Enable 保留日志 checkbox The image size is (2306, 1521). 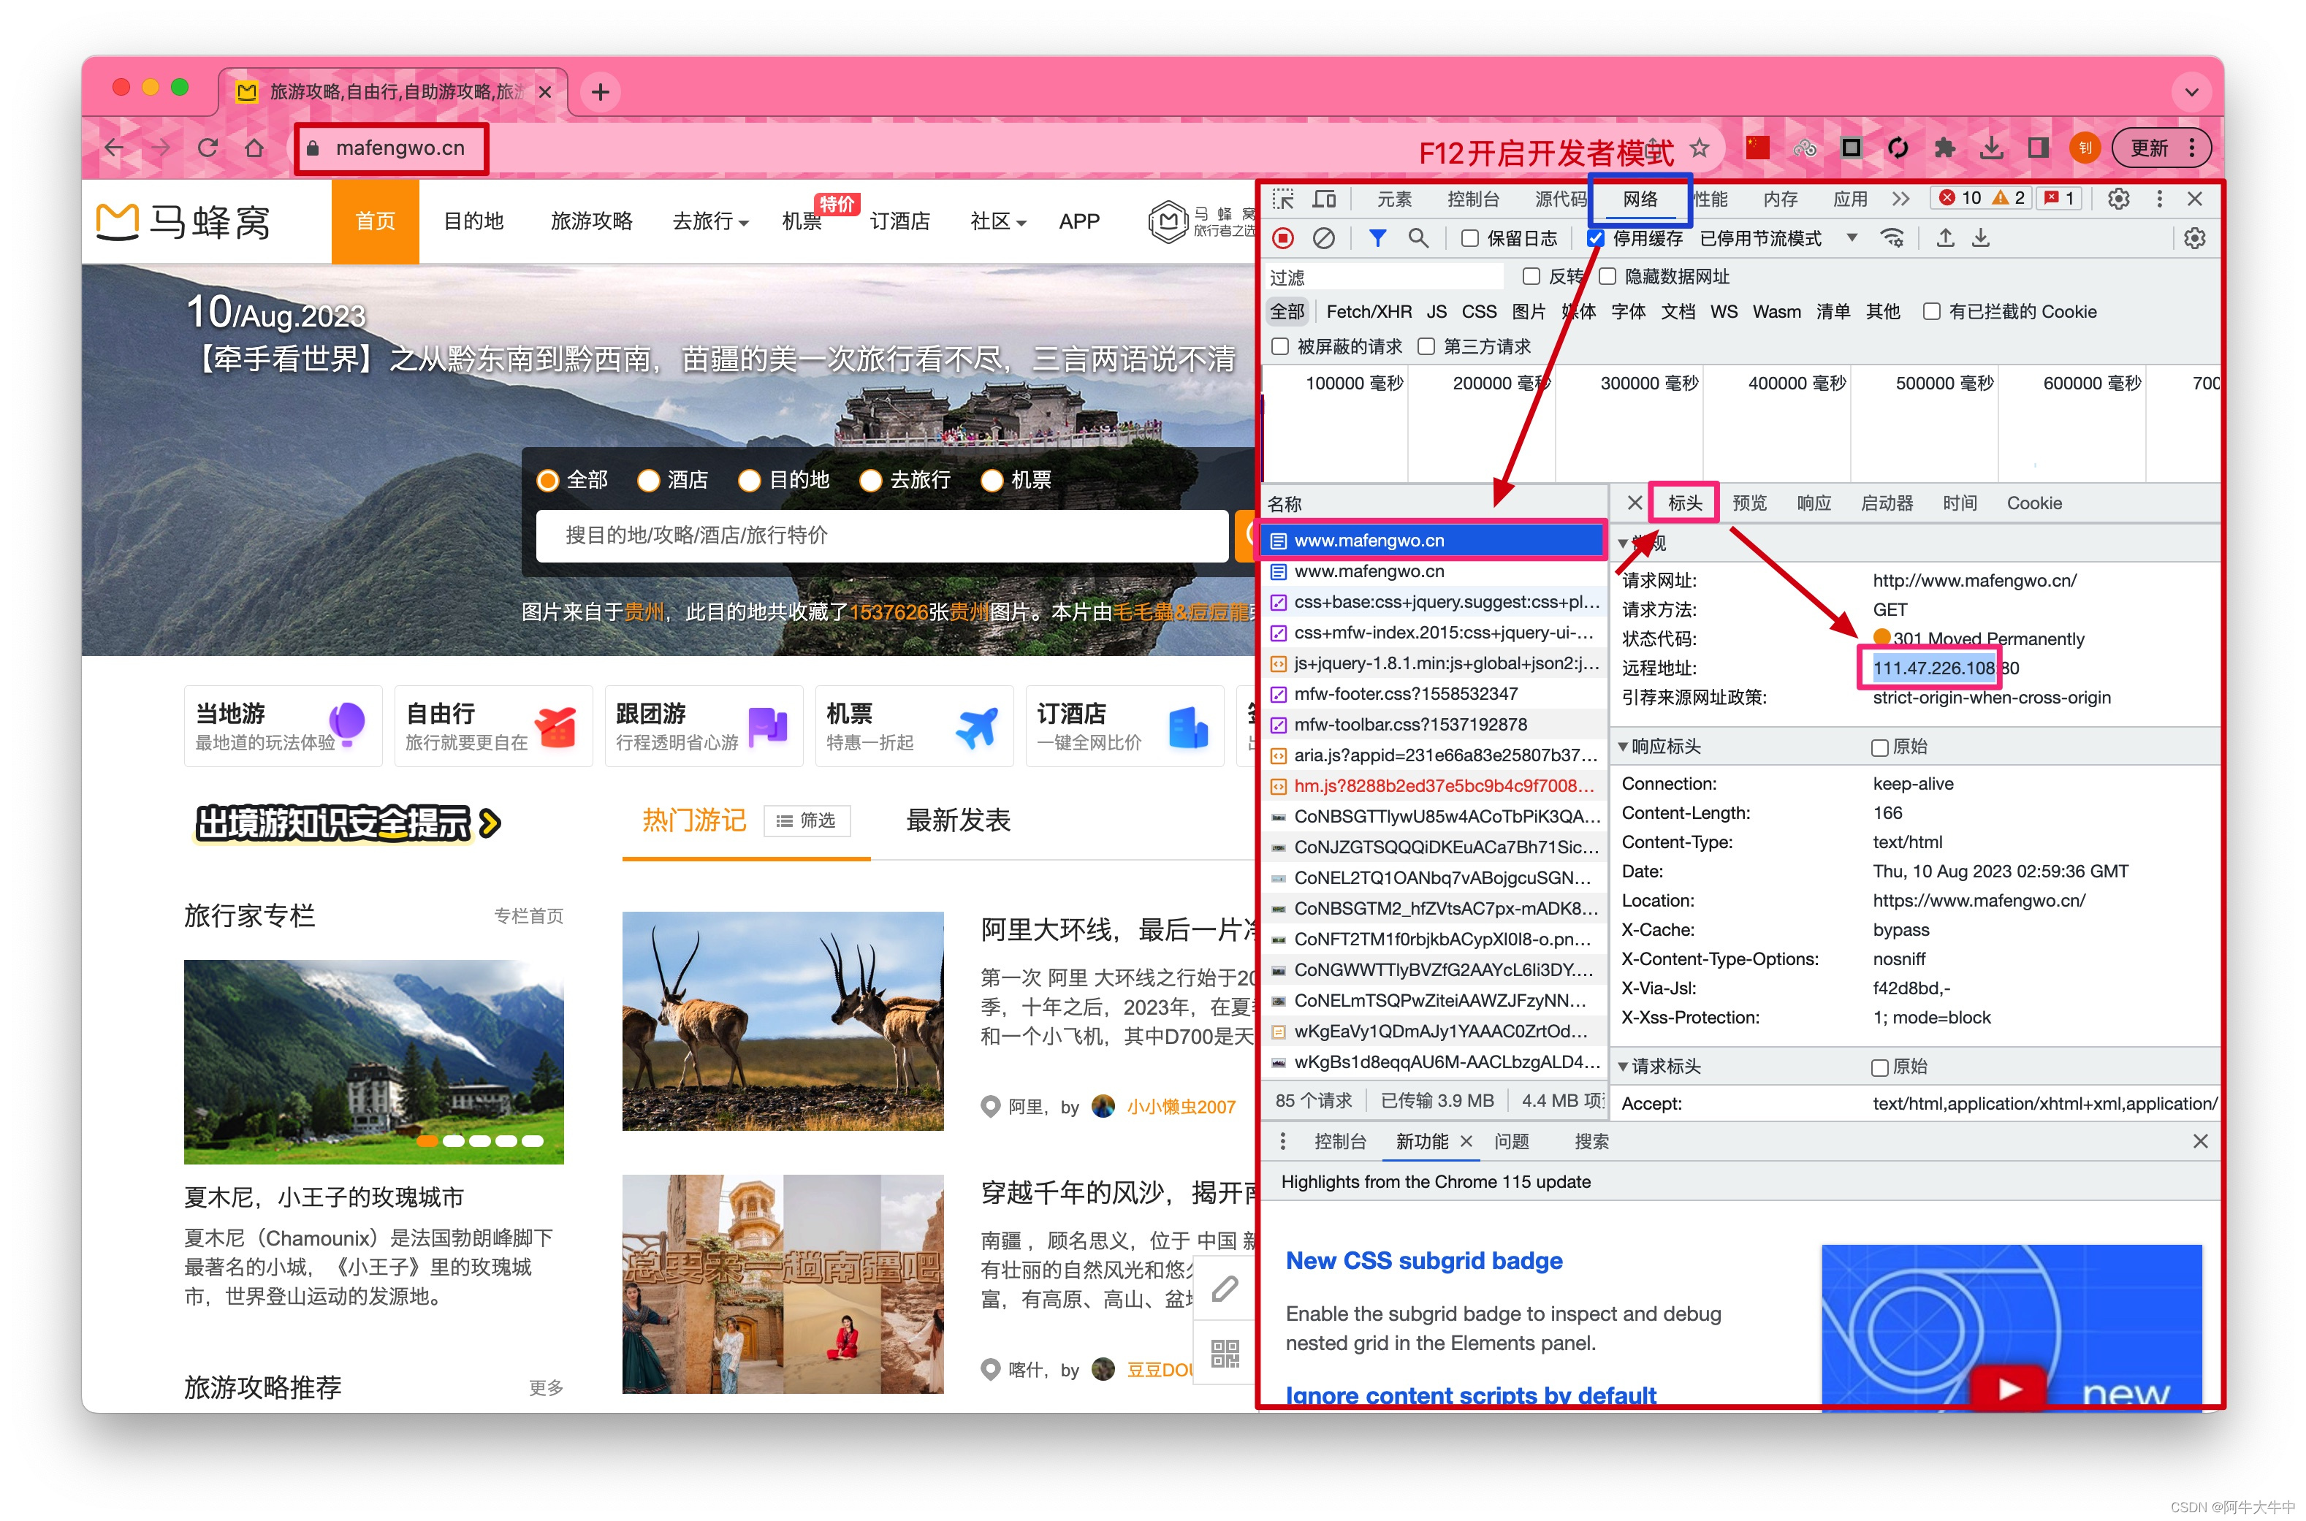point(1470,239)
